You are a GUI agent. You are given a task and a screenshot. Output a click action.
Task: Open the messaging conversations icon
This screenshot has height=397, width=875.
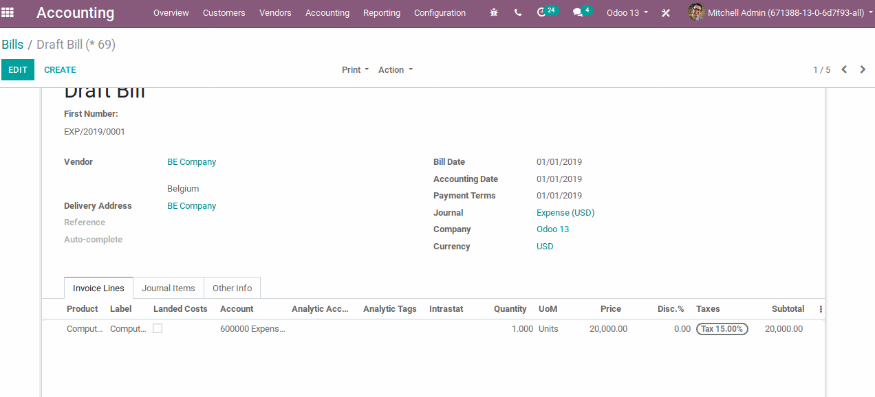point(579,12)
